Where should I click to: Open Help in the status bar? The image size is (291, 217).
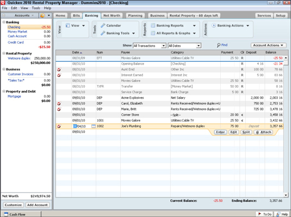pyautogui.click(x=282, y=214)
